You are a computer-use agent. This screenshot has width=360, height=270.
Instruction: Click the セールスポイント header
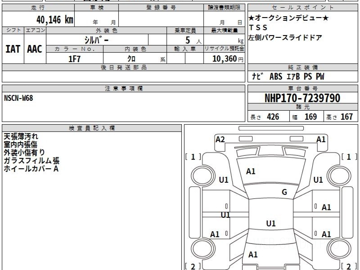click(303, 8)
